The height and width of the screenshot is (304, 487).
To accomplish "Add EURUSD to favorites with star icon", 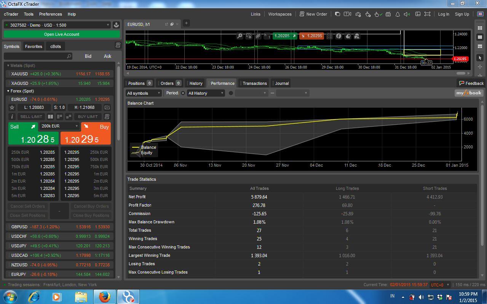I will (x=12, y=108).
